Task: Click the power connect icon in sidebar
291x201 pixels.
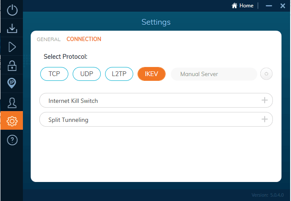Action: 12,10
